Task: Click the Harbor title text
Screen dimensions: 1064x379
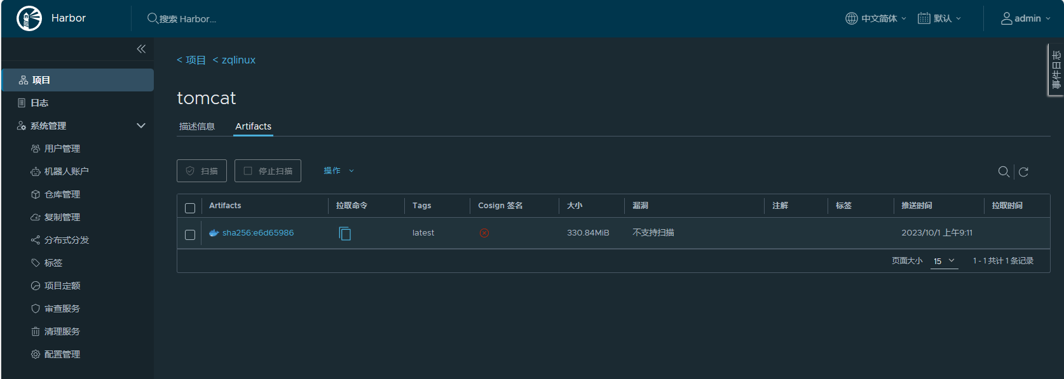Action: click(69, 18)
